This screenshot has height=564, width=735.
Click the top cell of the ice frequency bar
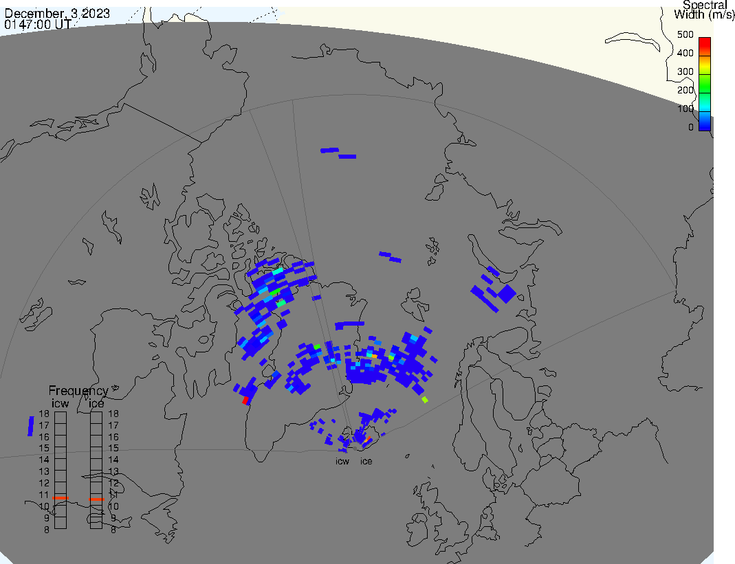(x=96, y=414)
